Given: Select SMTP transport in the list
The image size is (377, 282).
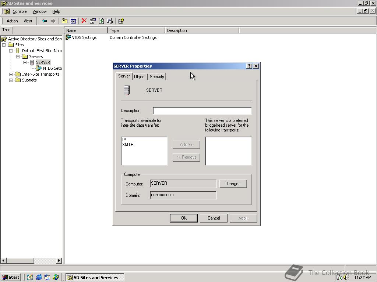Looking at the screenshot, I should [128, 145].
